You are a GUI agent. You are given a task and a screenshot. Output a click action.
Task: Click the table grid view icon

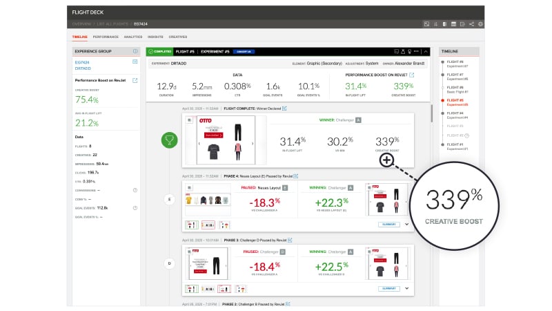[x=453, y=24]
